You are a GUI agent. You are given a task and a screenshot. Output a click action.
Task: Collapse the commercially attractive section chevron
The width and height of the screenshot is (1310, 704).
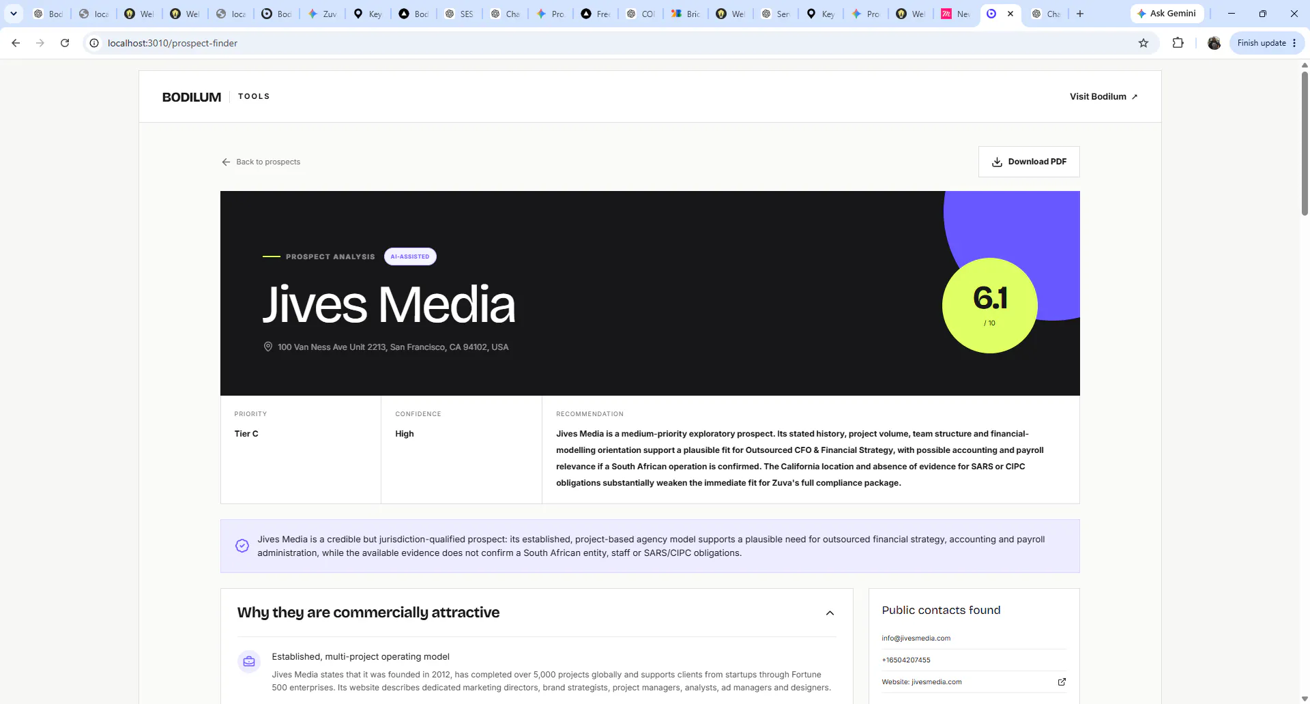click(830, 613)
